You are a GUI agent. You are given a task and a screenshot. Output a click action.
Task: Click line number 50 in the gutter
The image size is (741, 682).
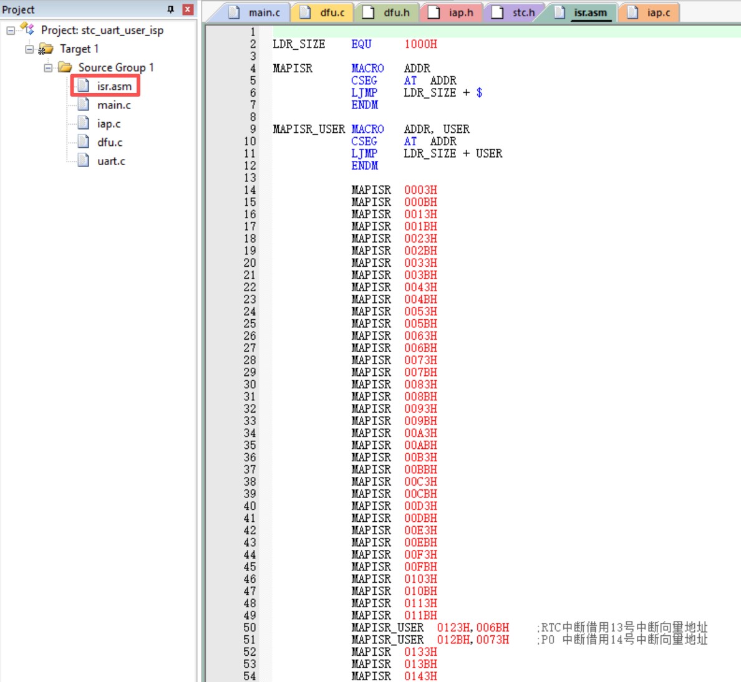pos(249,628)
